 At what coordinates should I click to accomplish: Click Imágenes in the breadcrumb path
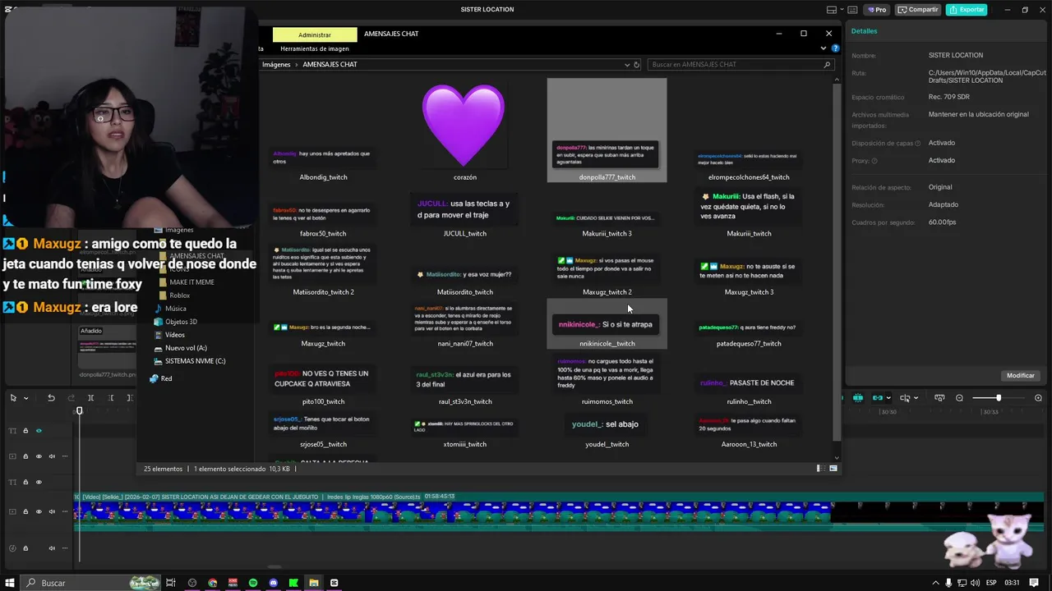click(x=276, y=64)
